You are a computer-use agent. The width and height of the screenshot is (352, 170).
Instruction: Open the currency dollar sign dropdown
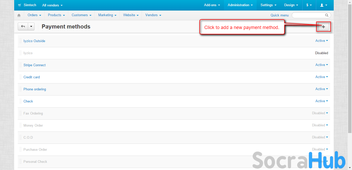[309, 5]
